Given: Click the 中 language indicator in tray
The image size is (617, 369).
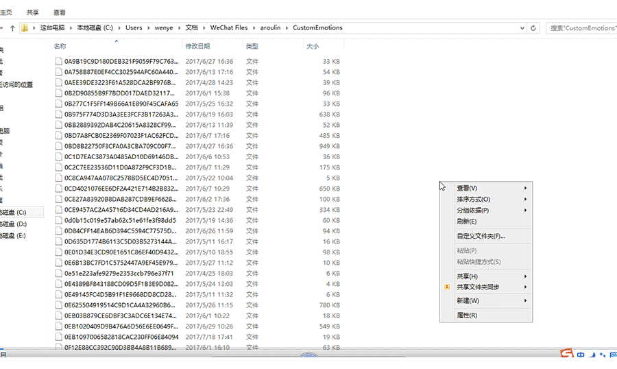Looking at the screenshot, I should pyautogui.click(x=581, y=355).
